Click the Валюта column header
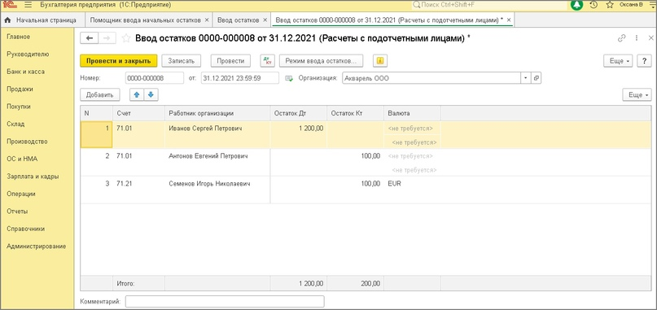The image size is (657, 310). [x=412, y=113]
